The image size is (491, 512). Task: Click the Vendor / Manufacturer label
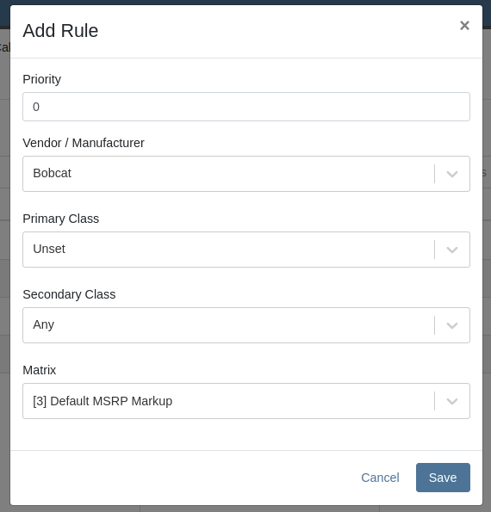coord(84,143)
